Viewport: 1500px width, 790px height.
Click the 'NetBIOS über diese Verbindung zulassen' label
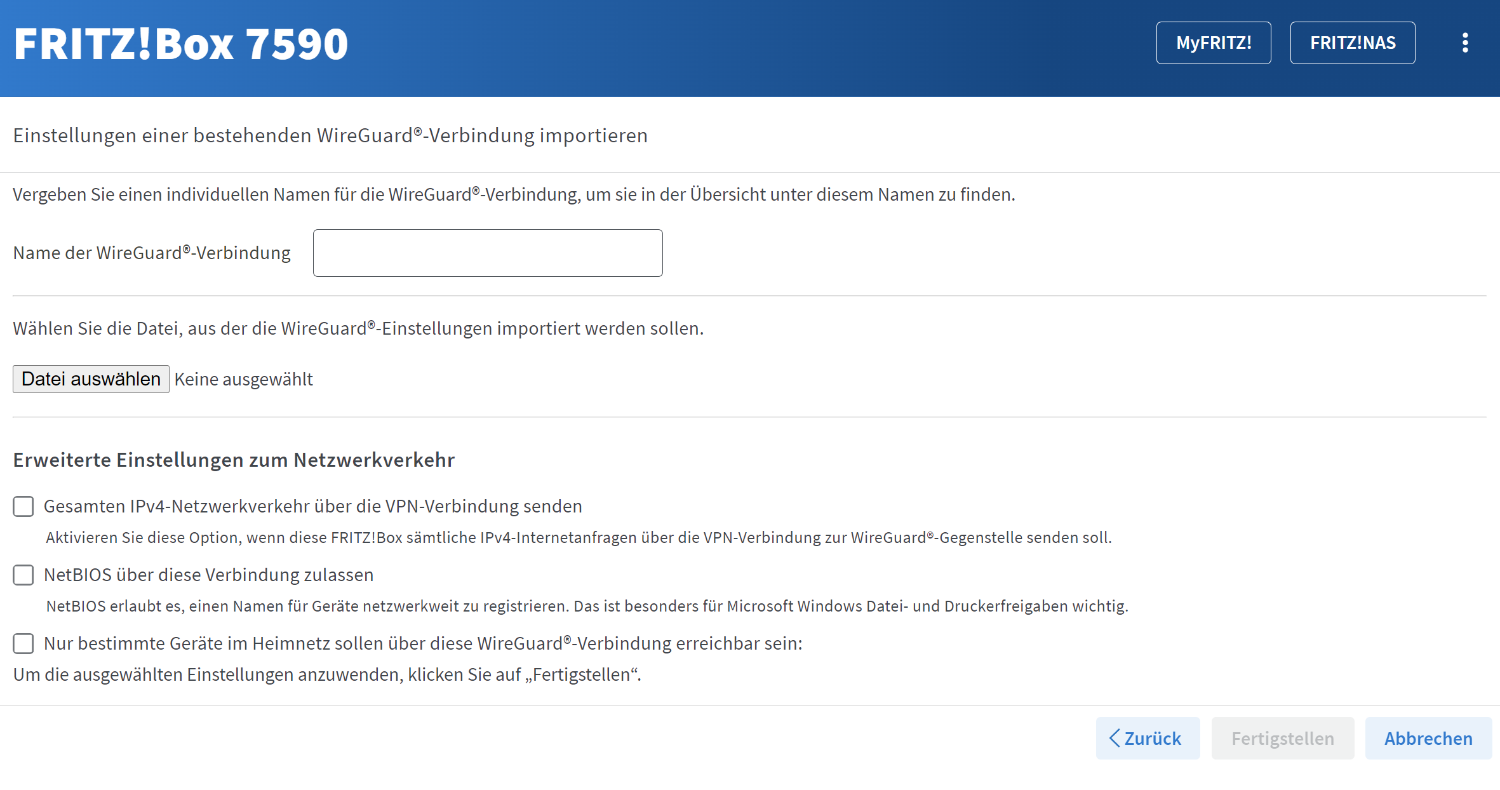point(208,575)
